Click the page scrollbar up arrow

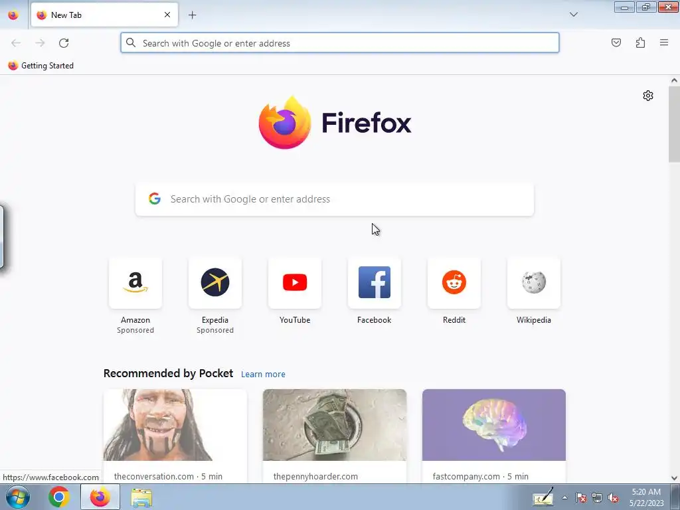point(674,80)
